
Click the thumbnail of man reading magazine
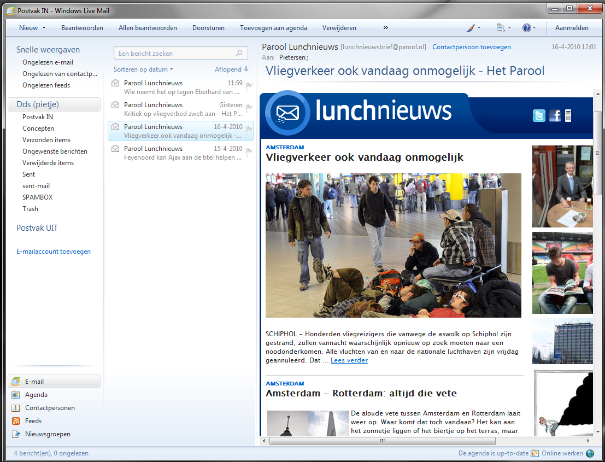562,272
